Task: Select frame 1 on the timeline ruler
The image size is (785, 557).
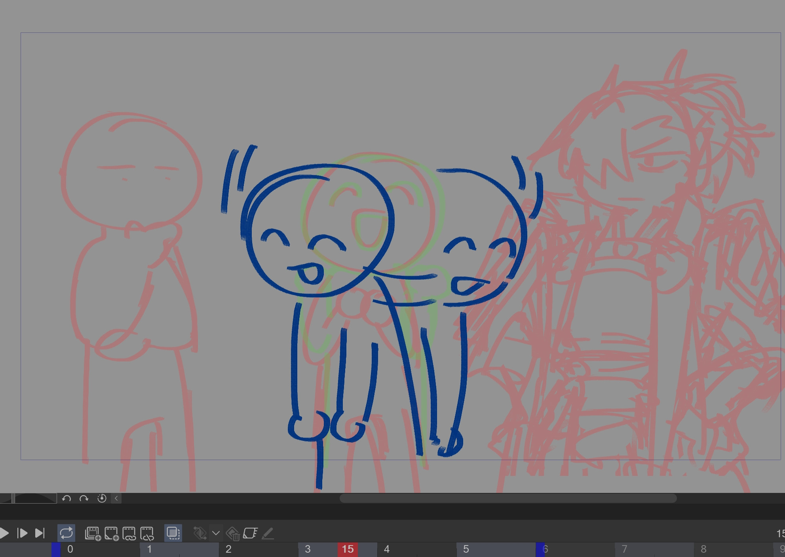Action: click(149, 549)
